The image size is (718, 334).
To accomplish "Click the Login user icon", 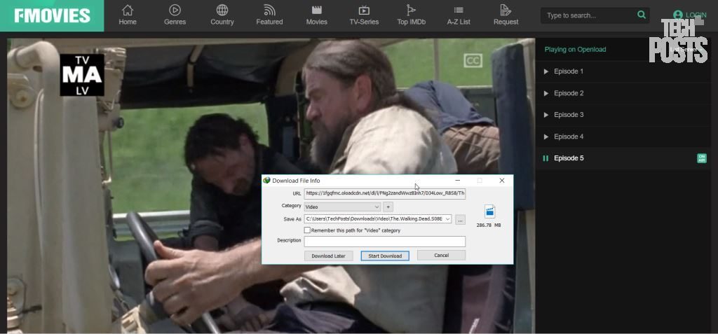I will [x=678, y=15].
